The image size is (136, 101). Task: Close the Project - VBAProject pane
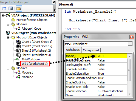pos(54,2)
